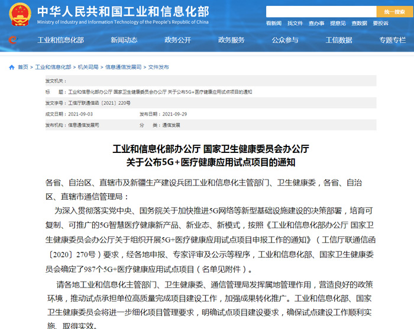
Task: Click the 发文机关 label row
Action: pyautogui.click(x=211, y=81)
